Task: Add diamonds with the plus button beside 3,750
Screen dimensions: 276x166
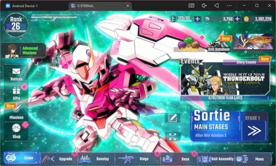Action: point(237,19)
